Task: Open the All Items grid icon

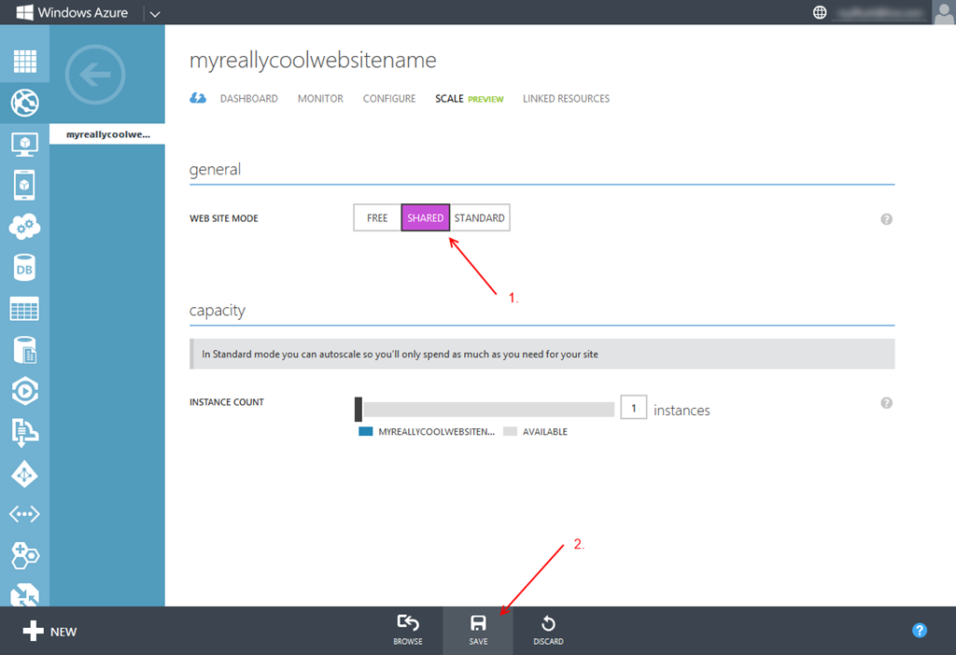Action: [x=24, y=61]
